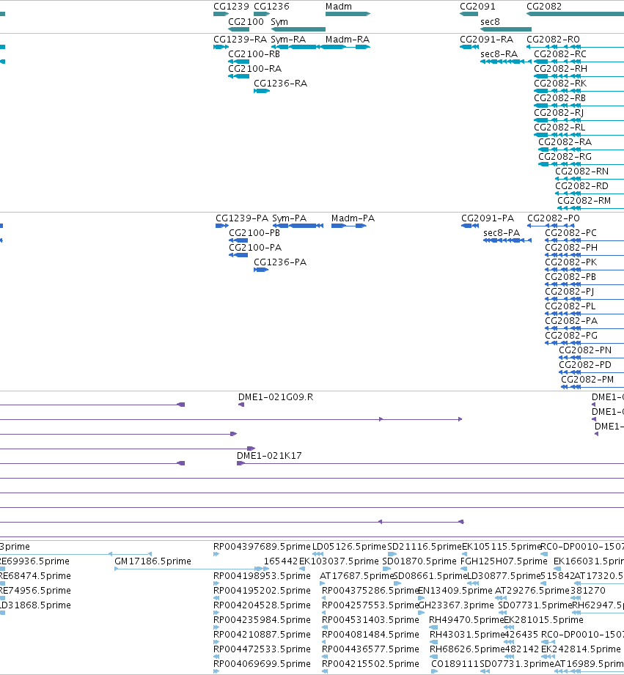Select EST RP004215502.5prime label
Viewport: 624px width, 675px height.
pyautogui.click(x=370, y=664)
